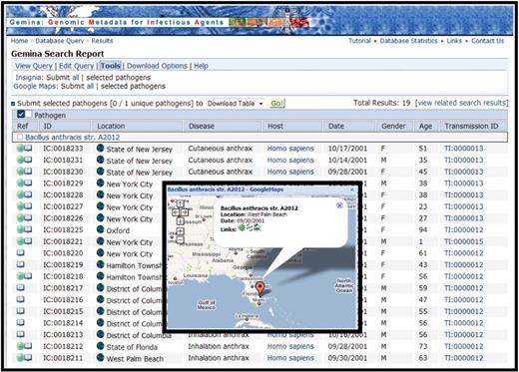Click green reference globe icon for IC:0018211

[20, 358]
